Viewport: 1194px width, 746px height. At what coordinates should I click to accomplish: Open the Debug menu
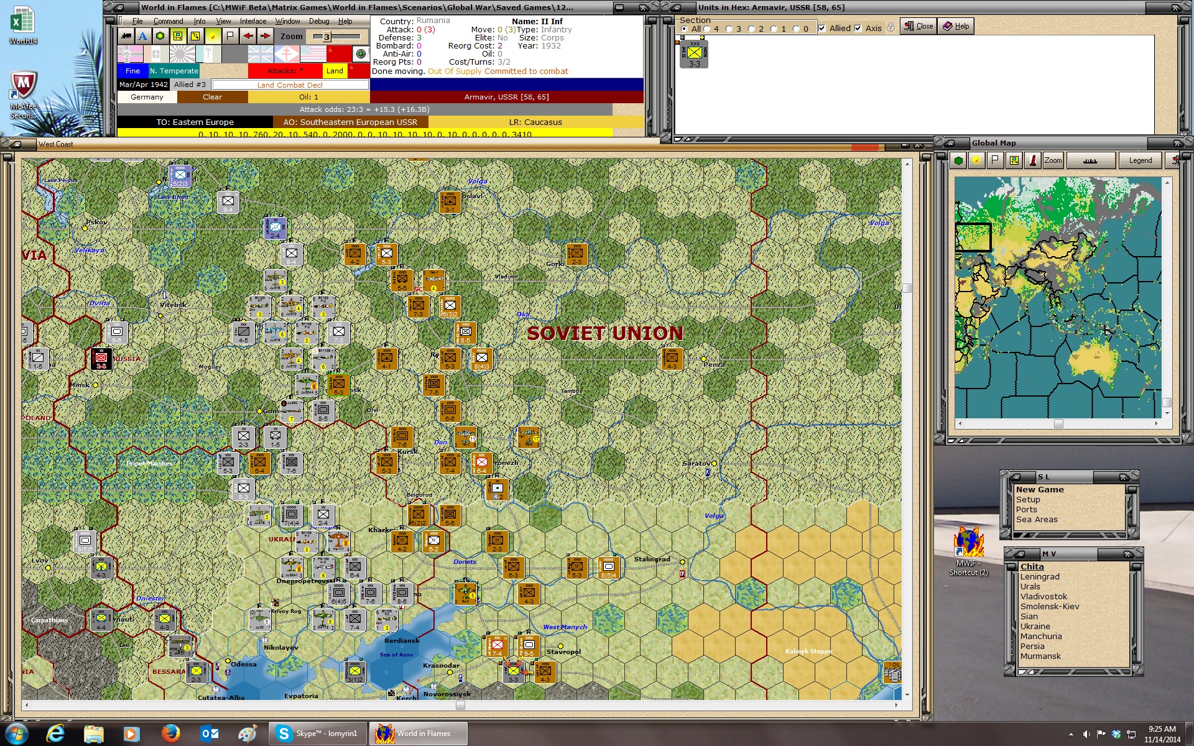[319, 21]
